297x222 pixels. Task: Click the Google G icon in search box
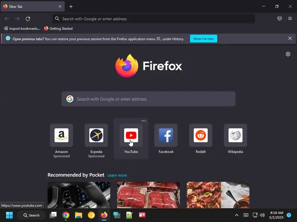(70, 99)
